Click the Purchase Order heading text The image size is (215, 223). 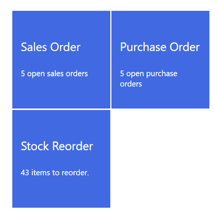tap(160, 47)
